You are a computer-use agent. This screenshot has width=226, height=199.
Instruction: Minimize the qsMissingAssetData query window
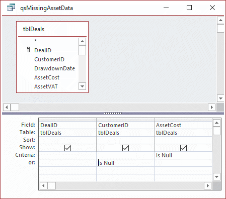tap(166, 8)
